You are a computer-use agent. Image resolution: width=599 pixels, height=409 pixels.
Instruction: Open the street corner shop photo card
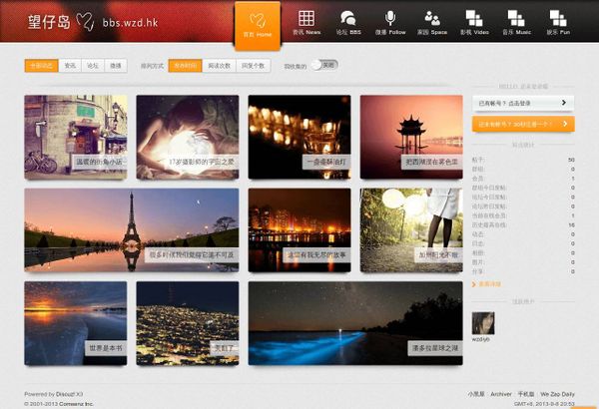click(76, 137)
